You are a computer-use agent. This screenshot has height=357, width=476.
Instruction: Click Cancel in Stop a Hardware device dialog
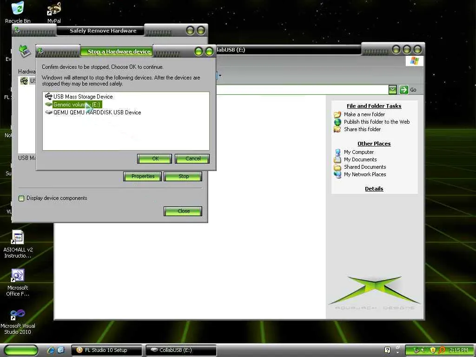pos(192,159)
